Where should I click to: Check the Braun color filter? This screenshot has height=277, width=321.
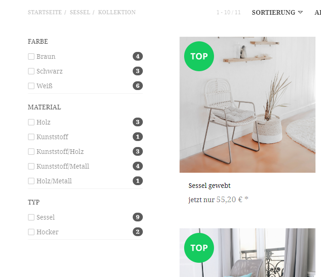(31, 57)
